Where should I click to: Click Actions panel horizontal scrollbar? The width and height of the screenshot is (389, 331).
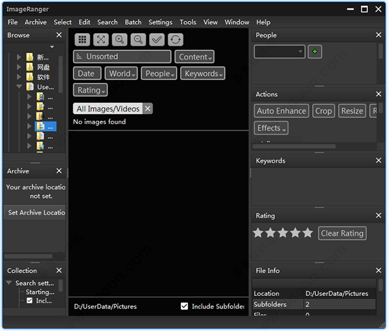pos(294,146)
